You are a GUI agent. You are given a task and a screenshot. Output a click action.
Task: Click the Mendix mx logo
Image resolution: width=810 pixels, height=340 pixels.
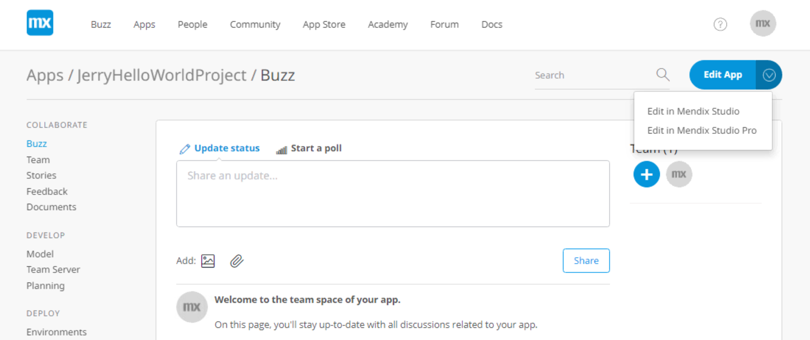[40, 23]
